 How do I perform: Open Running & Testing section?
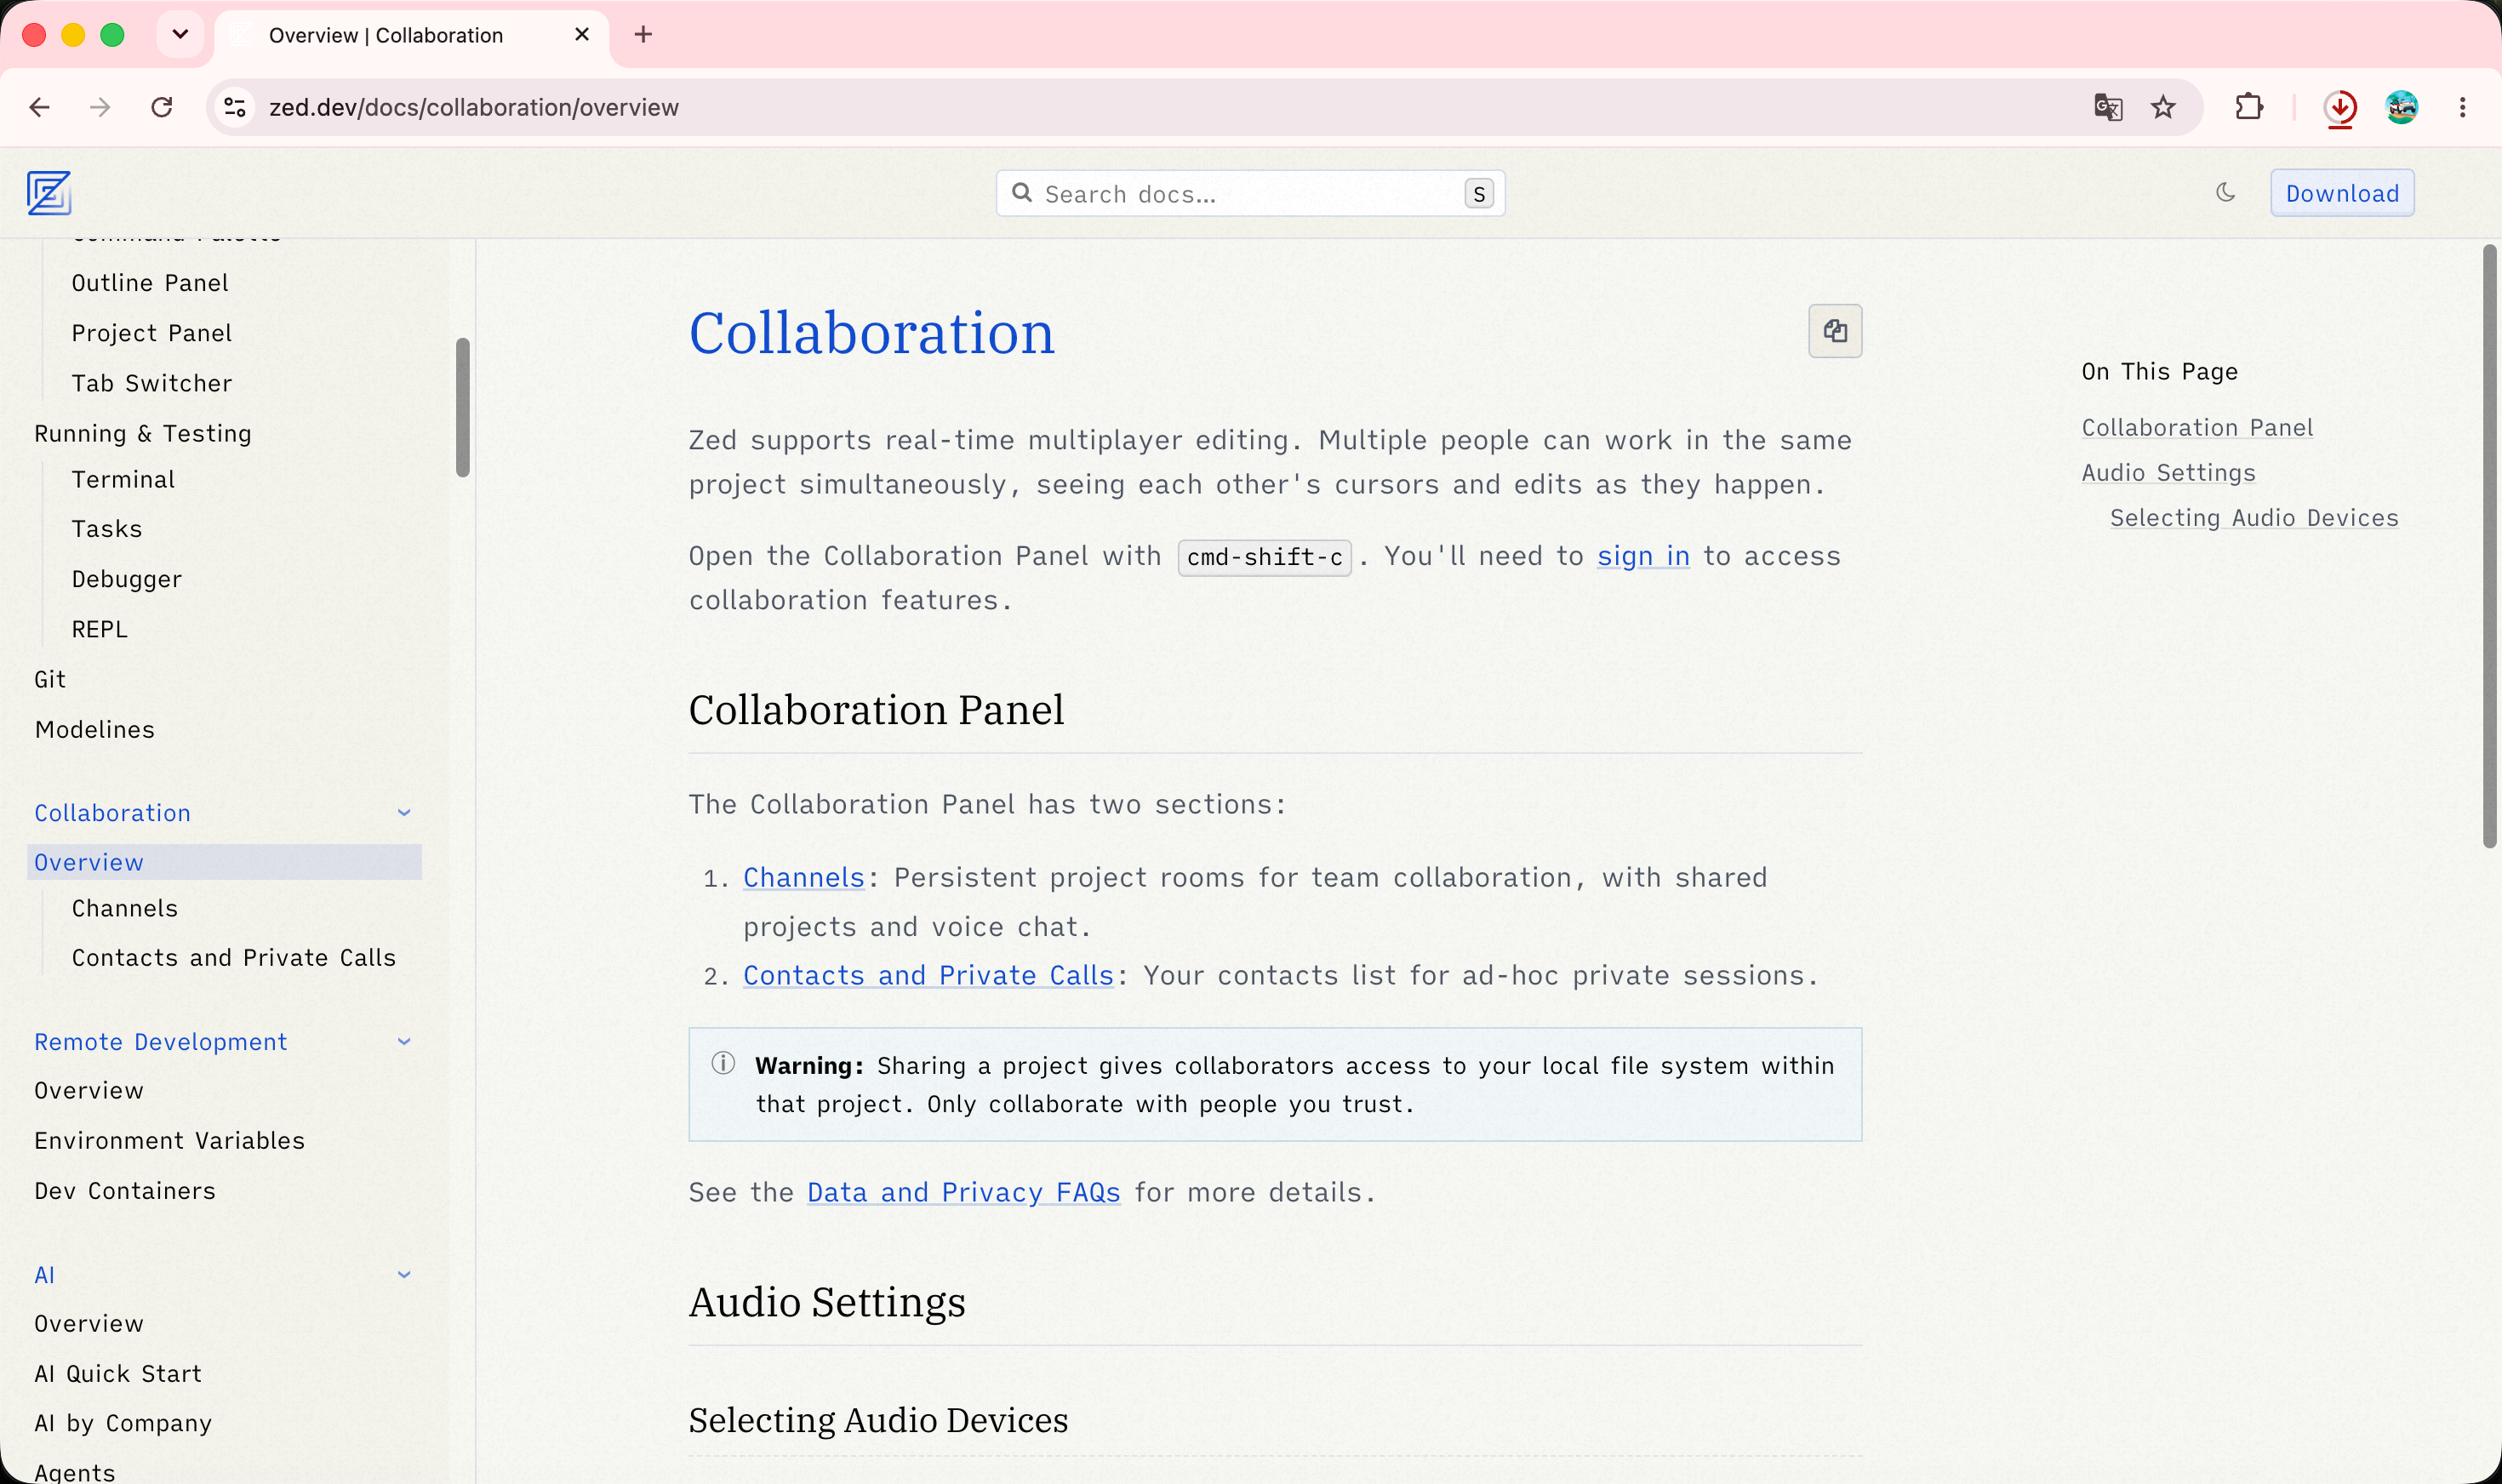(143, 434)
